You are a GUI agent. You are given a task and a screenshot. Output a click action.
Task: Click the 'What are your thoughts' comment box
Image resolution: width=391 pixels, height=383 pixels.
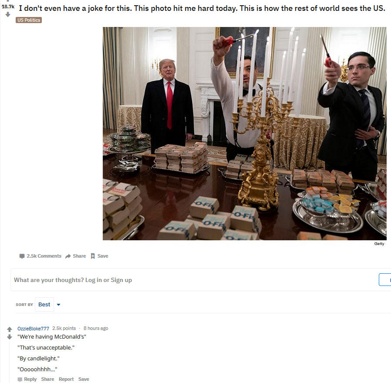click(x=195, y=279)
